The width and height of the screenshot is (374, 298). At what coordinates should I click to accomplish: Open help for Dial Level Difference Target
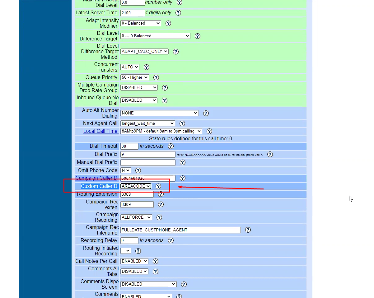pos(197,36)
